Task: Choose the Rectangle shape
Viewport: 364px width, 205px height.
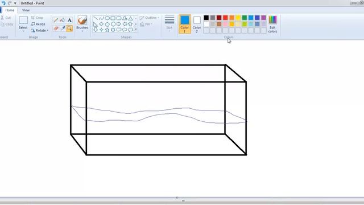Action: tap(113, 18)
